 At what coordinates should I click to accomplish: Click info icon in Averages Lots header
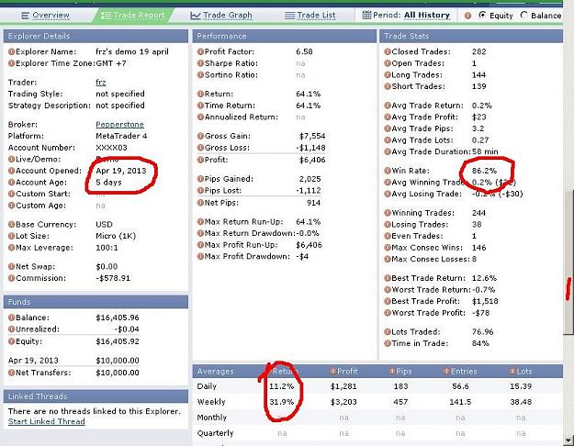point(512,371)
